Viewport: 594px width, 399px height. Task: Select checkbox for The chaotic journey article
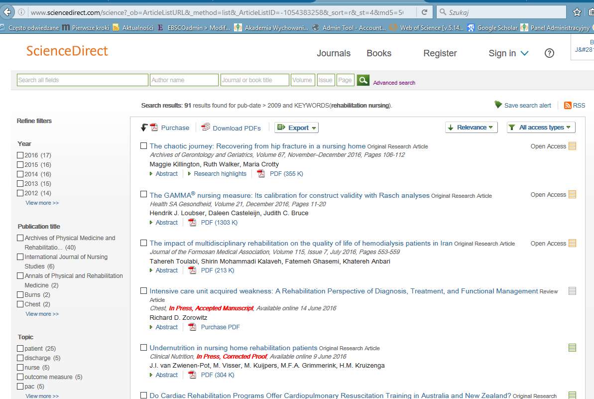[143, 145]
